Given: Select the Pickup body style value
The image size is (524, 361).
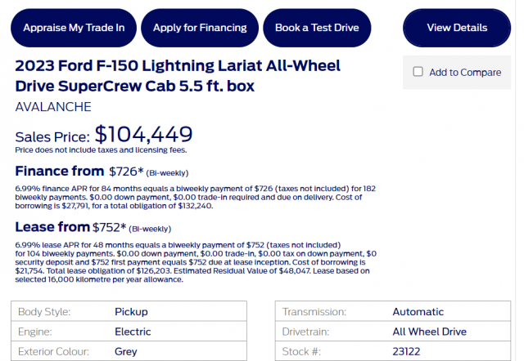Looking at the screenshot, I should click(131, 312).
